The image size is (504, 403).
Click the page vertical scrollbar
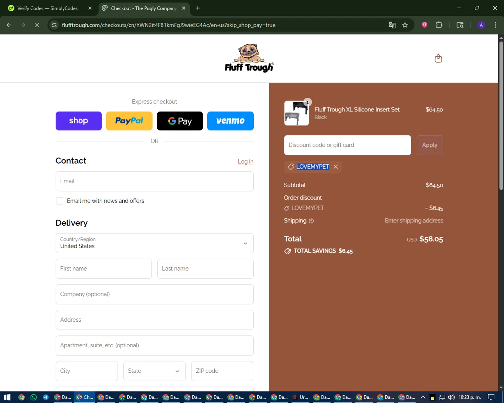501,116
